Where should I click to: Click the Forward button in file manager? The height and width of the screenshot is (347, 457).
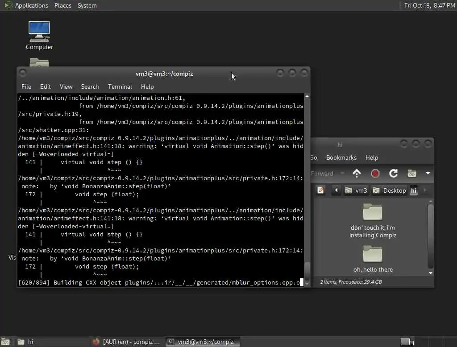[322, 173]
